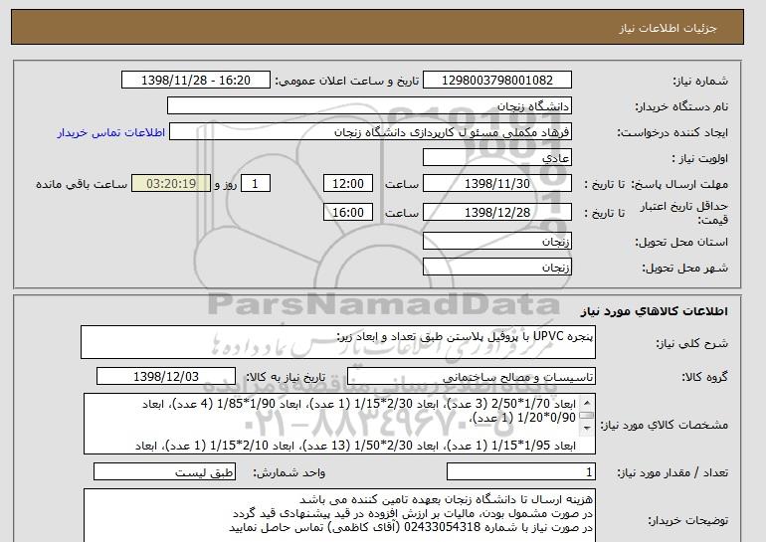Image resolution: width=766 pixels, height=542 pixels.
Task: Click the label تاریخ نیاز به کالا
Action: 286,377
